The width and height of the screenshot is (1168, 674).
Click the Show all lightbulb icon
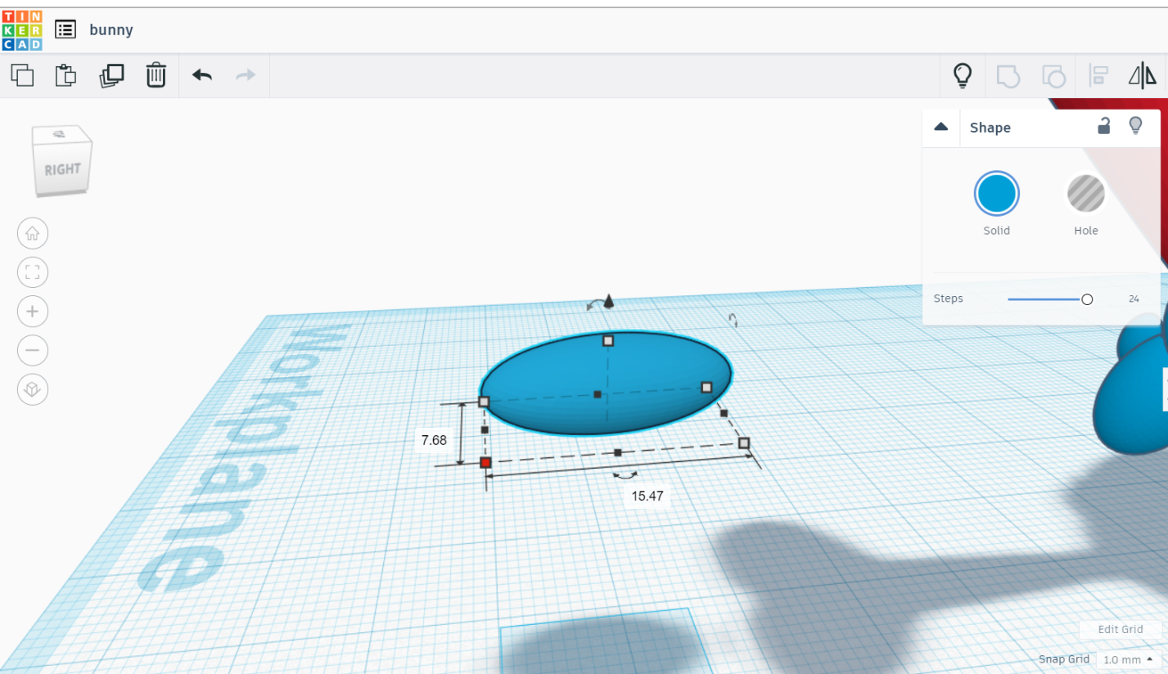coord(963,75)
